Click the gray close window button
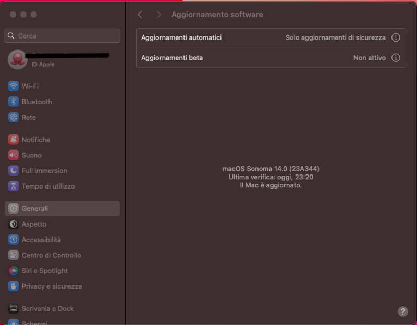The height and width of the screenshot is (325, 417). 13,15
